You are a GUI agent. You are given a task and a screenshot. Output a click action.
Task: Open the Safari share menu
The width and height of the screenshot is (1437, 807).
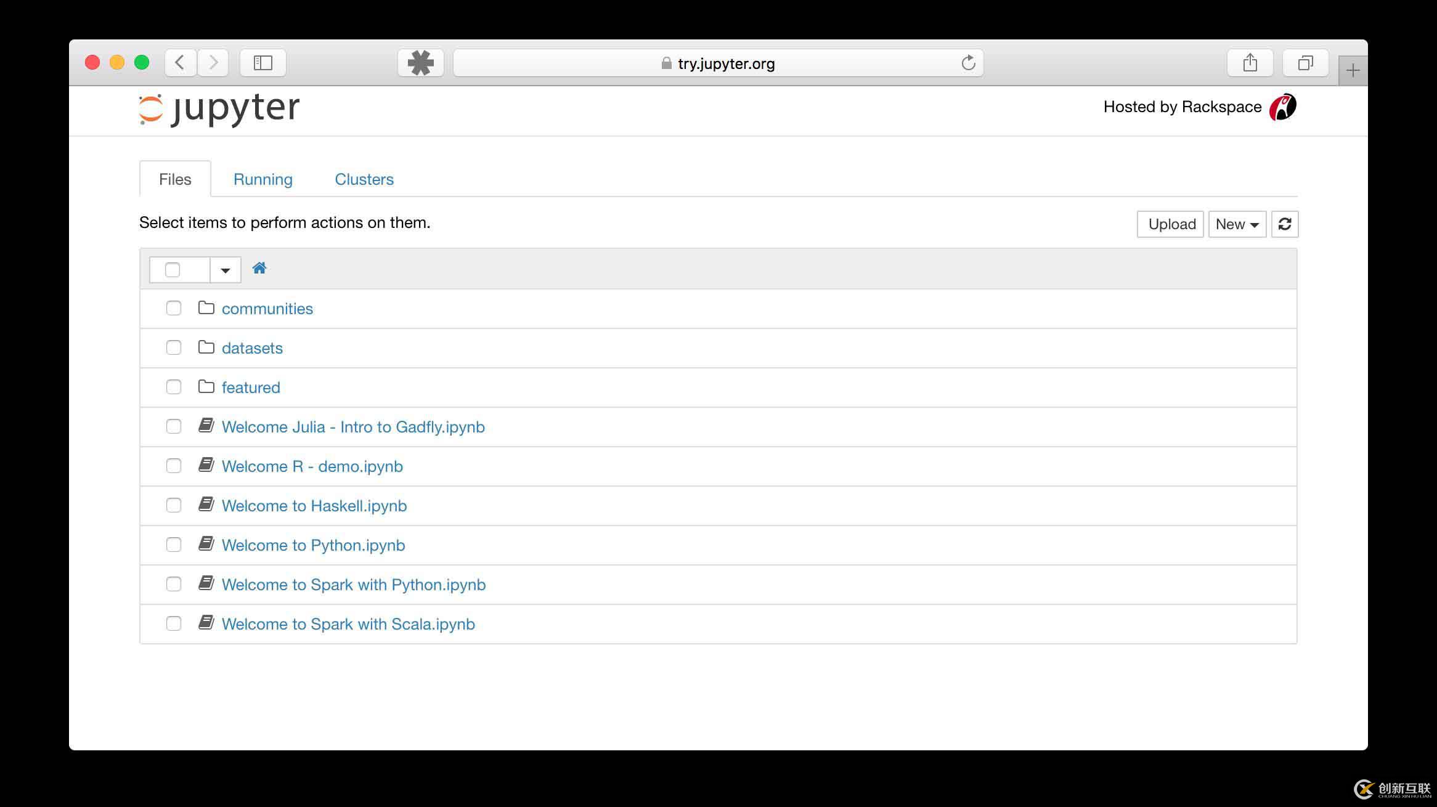[1250, 62]
